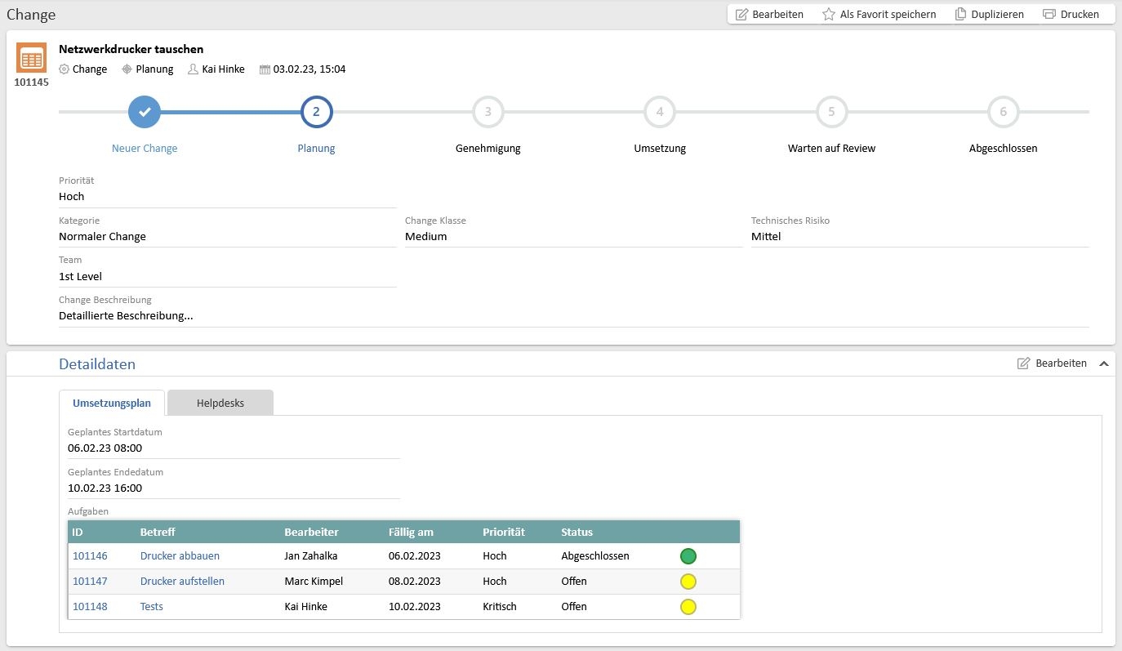Screen dimensions: 1122x651
Task: Sort tasks by Fällig am column header
Action: click(411, 532)
